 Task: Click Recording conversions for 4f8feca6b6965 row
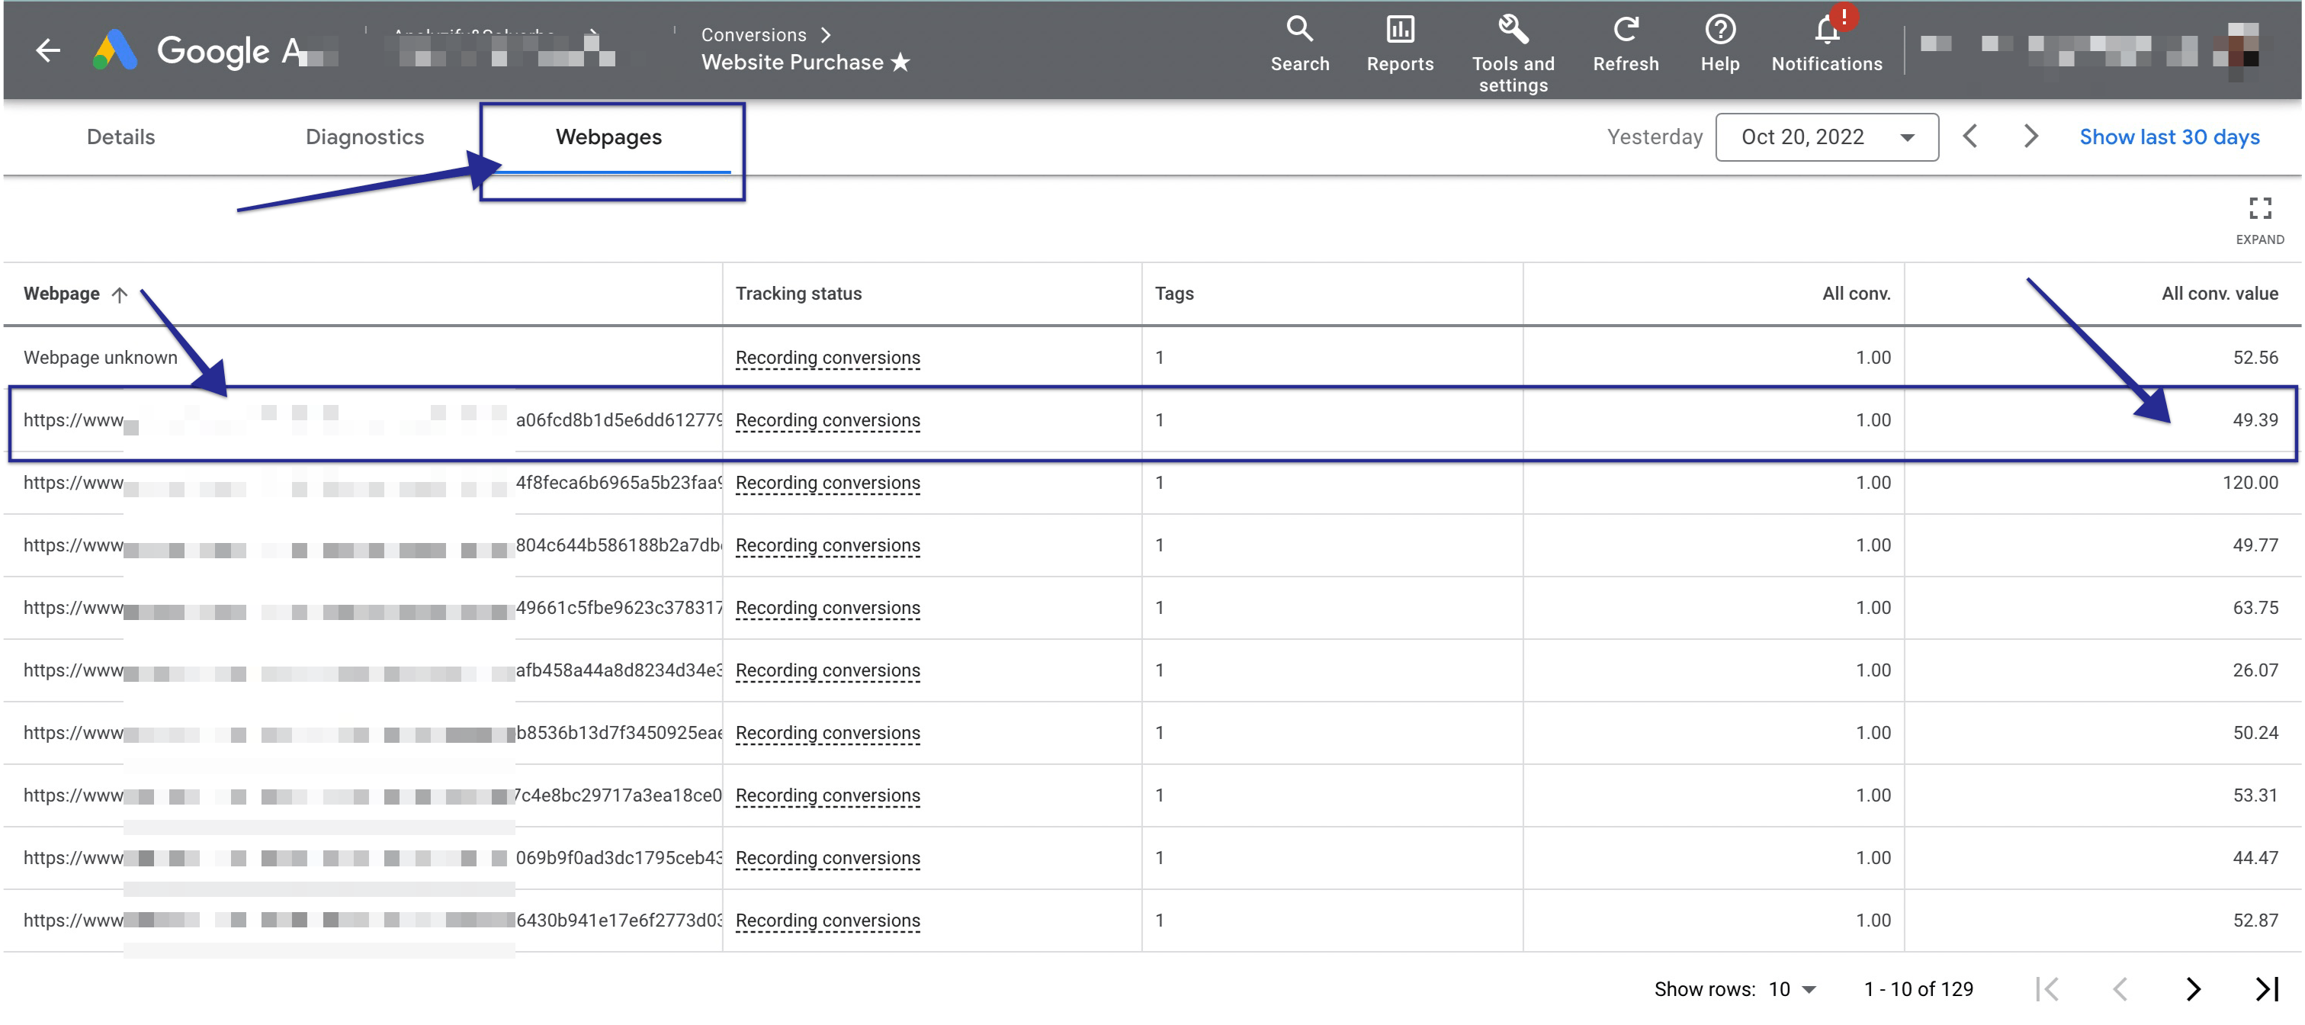(827, 483)
